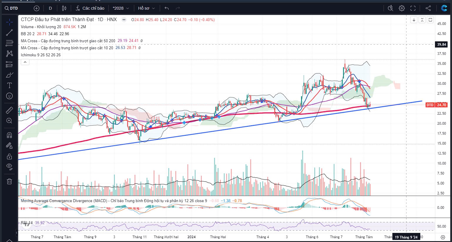Select the ruler measure tool

click(9, 110)
